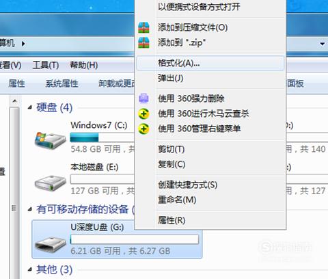Click the WinRAR icon beside 添加到 ".zip"
Screen dimensions: 328x279
point(143,42)
